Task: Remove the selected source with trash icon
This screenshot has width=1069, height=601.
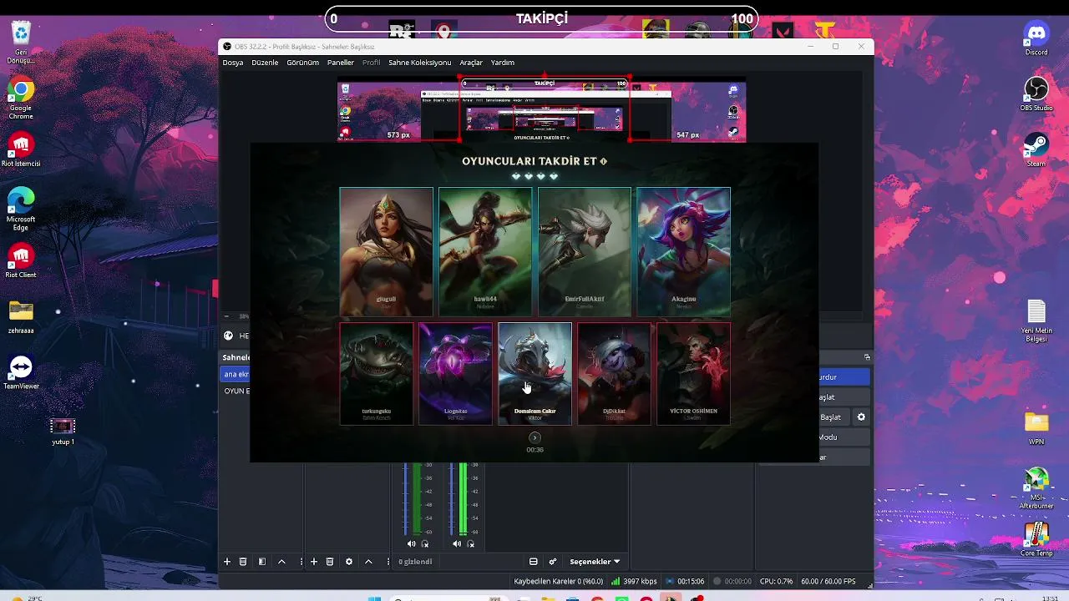Action: 330,562
